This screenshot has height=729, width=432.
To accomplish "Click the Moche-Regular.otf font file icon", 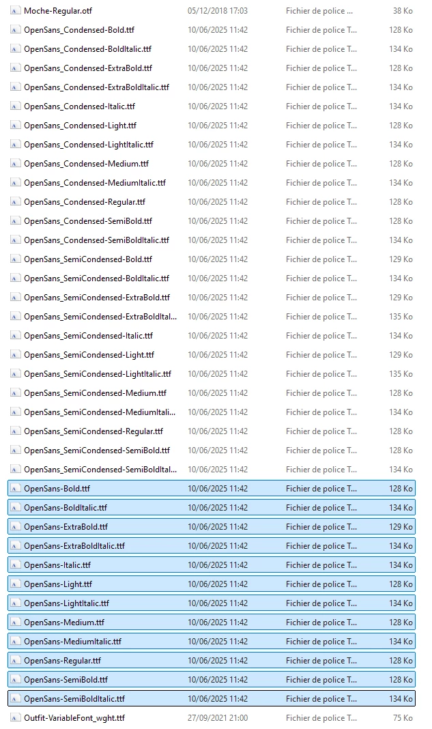I will 15,10.
